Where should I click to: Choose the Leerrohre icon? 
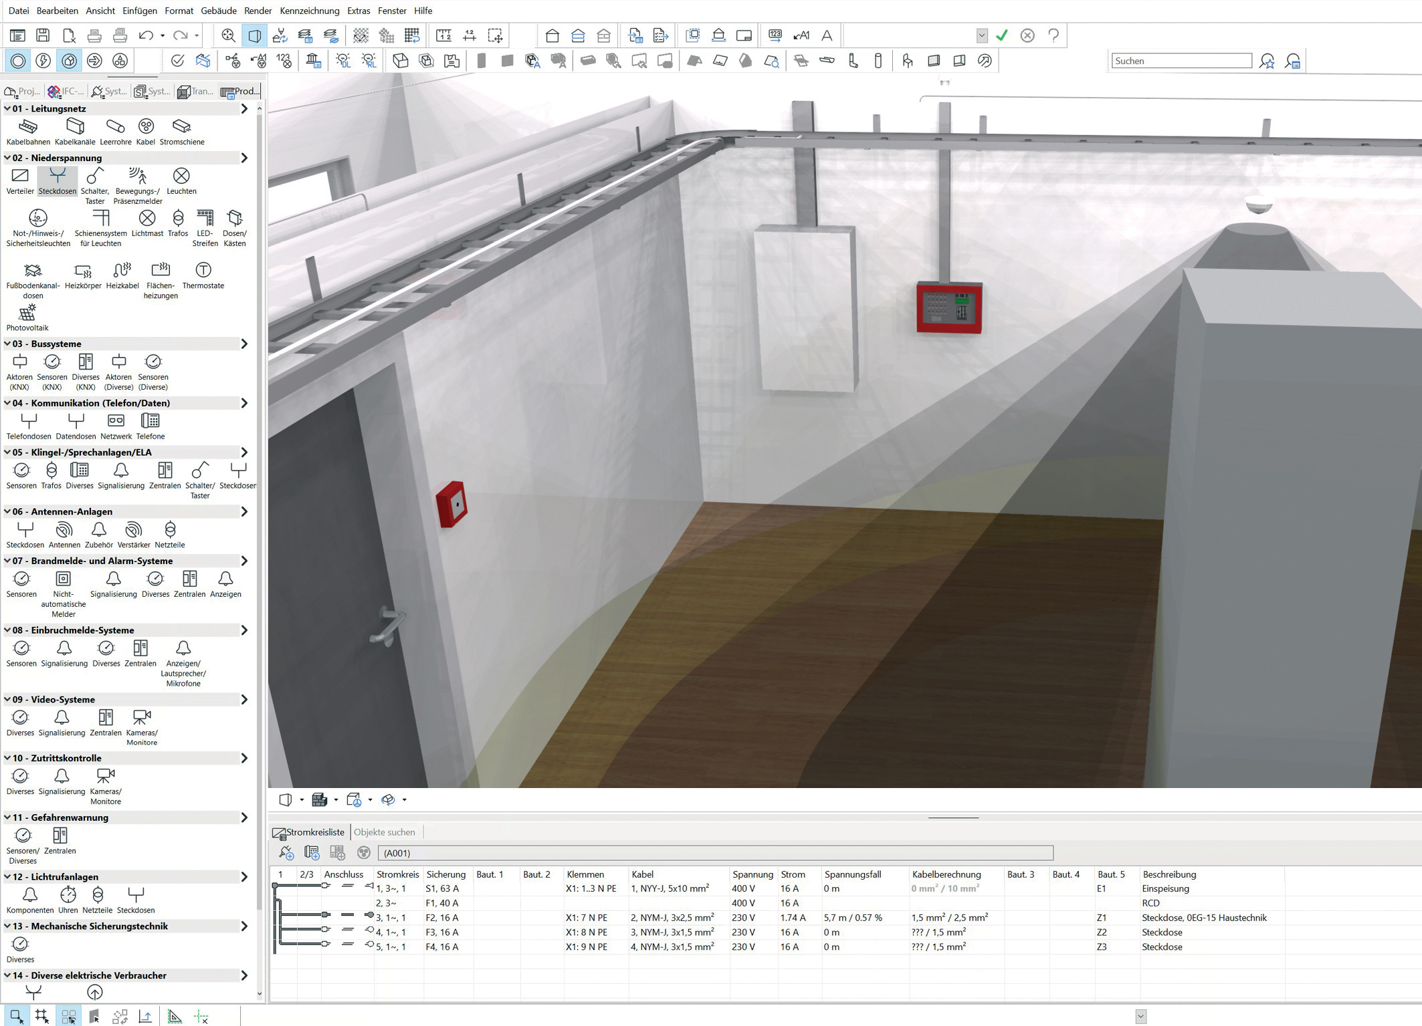click(115, 132)
